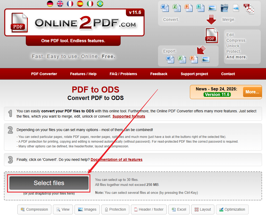Click the 'Merge.' label in top panel
This screenshot has height=217, width=266.
click(229, 20)
